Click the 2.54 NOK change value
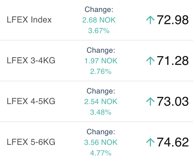 [x=101, y=102]
